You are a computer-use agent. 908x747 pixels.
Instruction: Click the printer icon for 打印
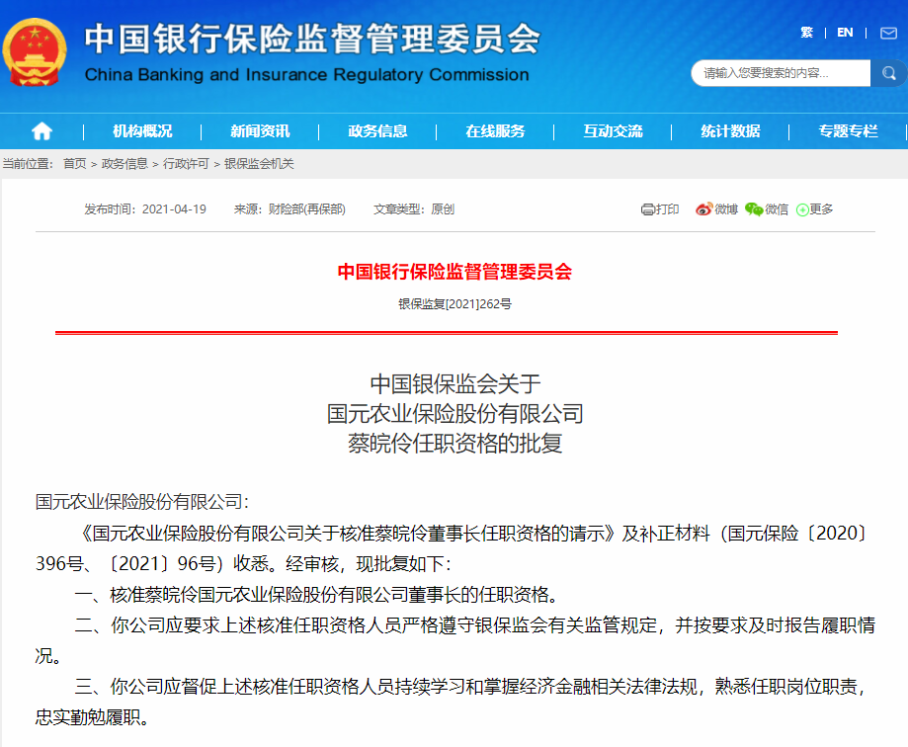coord(647,209)
